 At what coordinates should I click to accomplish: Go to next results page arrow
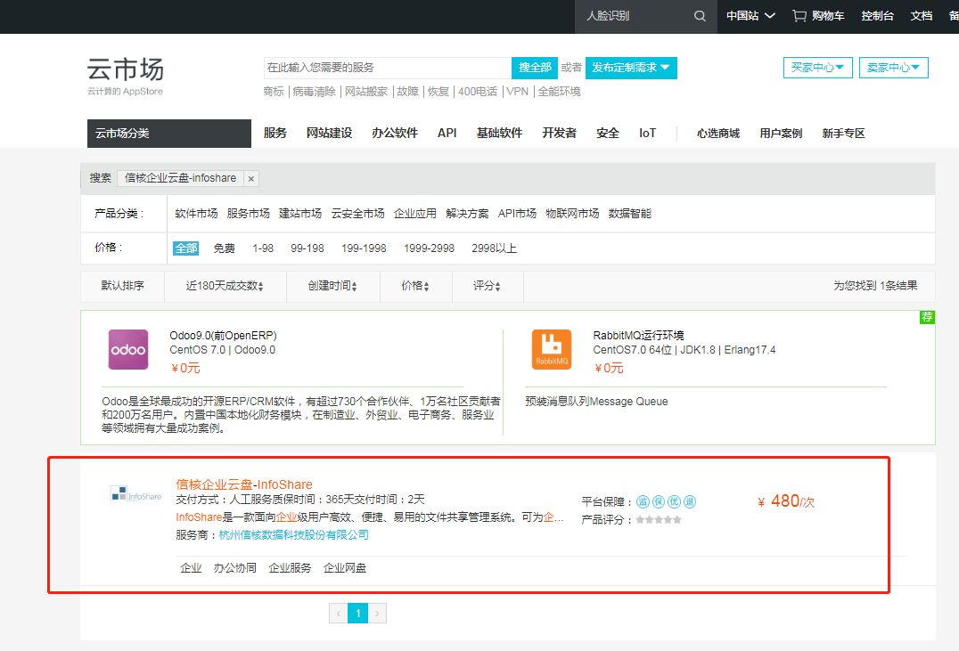pyautogui.click(x=377, y=613)
